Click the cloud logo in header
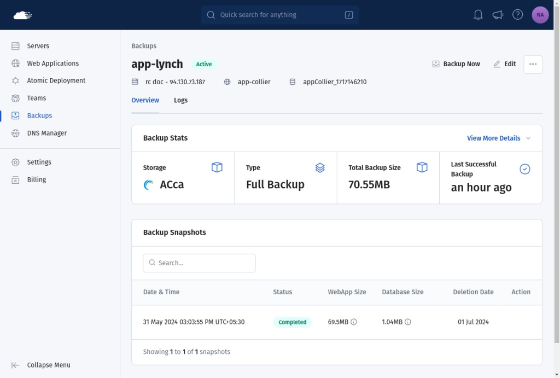Screen dimensions: 560x378 (22, 15)
